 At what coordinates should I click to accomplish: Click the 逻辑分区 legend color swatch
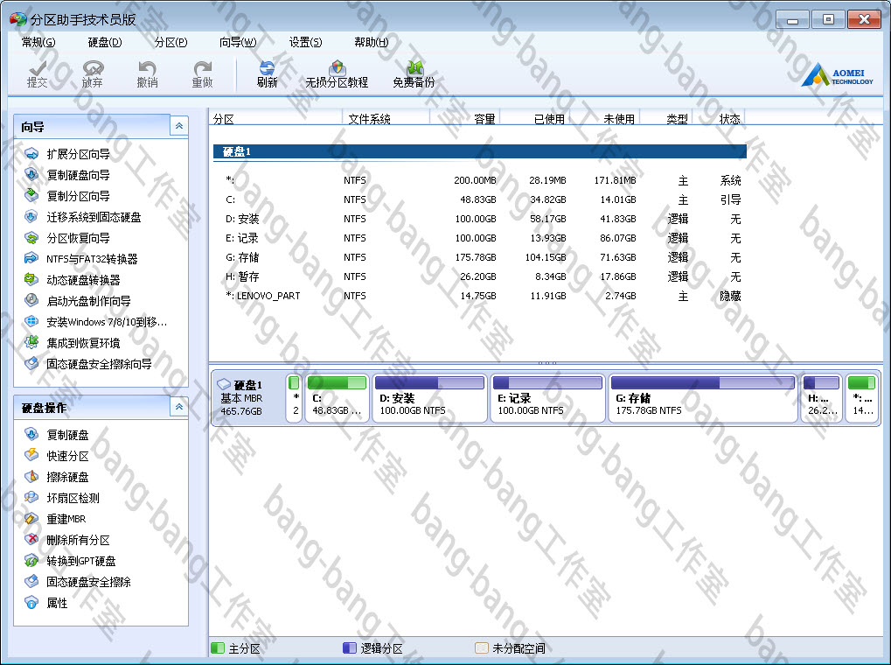pos(350,648)
